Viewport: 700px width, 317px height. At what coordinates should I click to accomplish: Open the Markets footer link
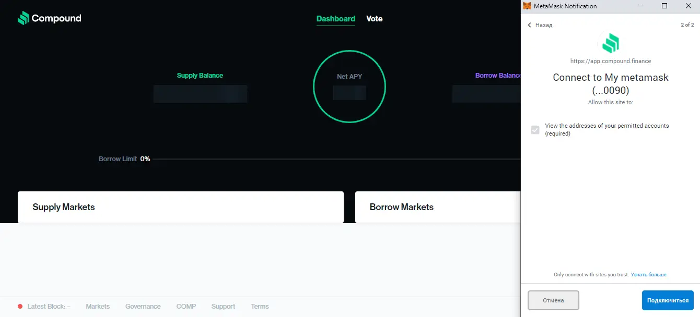[98, 307]
